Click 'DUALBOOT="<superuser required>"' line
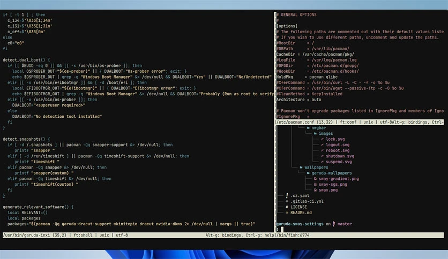 tap(49, 105)
